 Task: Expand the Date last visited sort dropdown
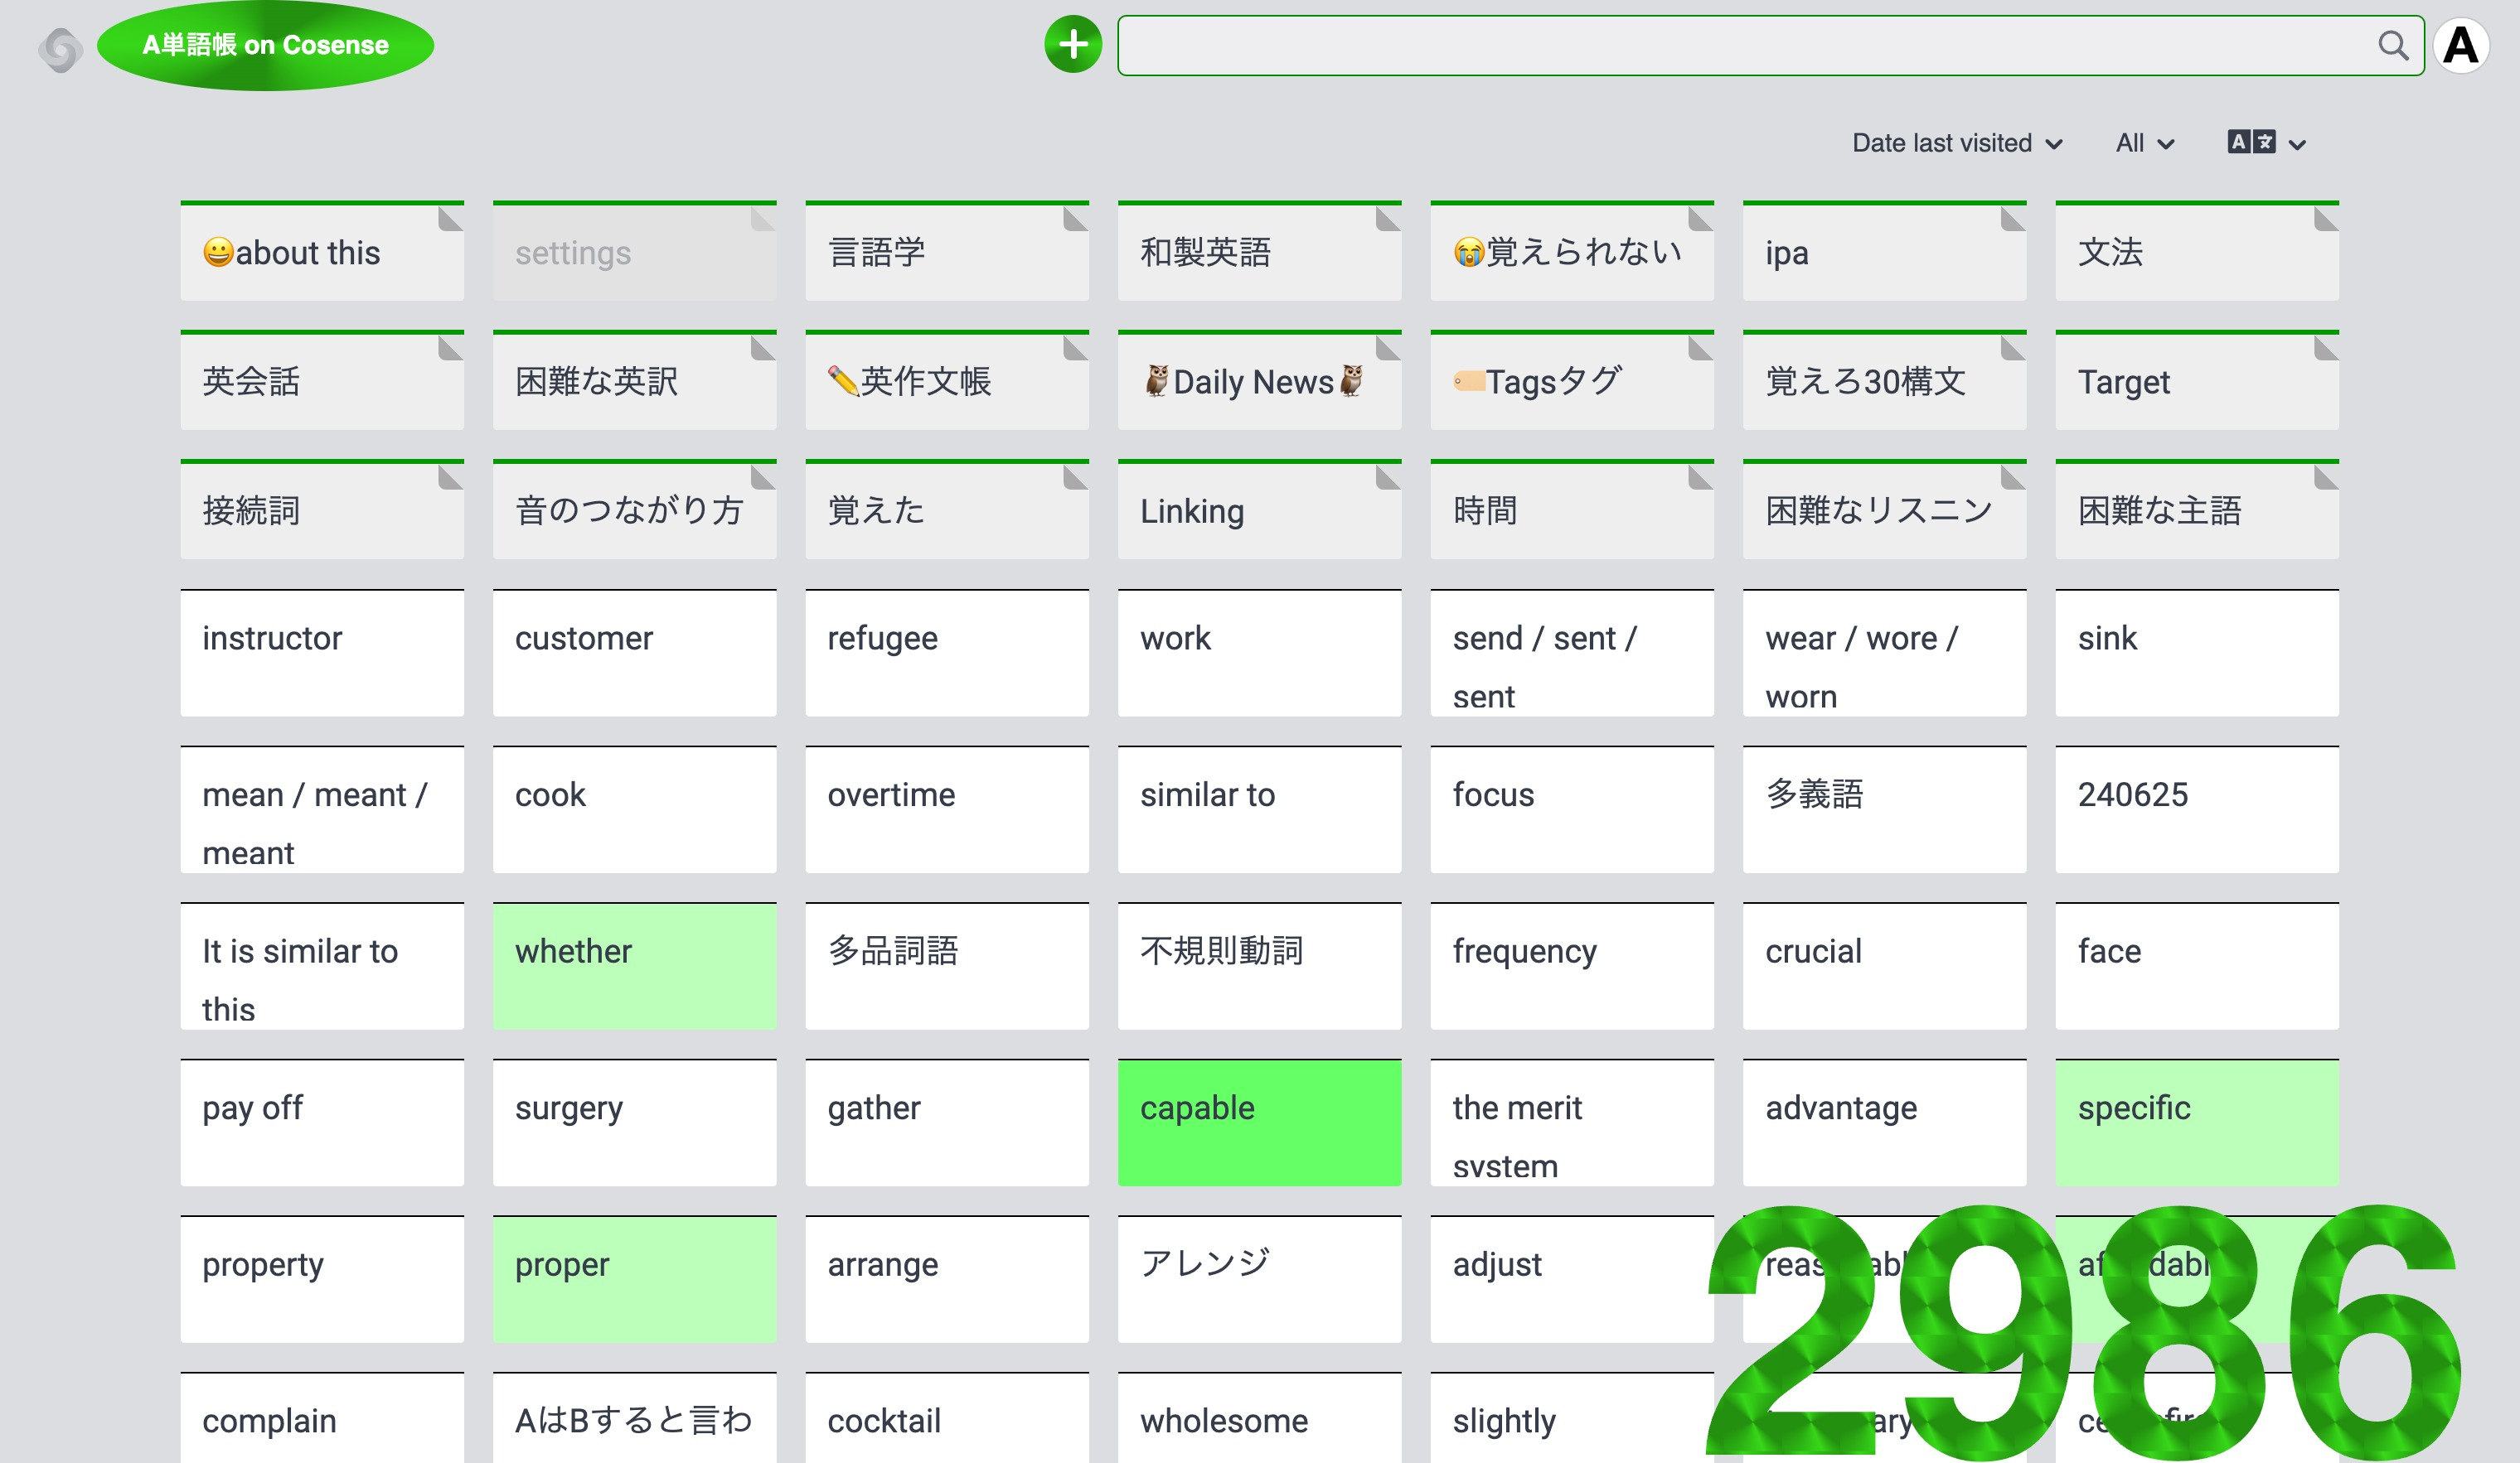point(1956,142)
